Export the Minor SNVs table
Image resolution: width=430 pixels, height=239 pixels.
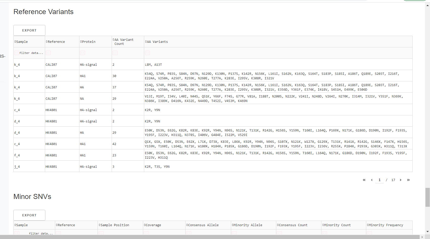[29, 215]
